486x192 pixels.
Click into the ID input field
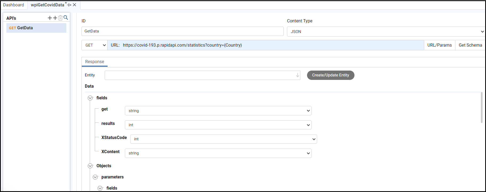[182, 31]
